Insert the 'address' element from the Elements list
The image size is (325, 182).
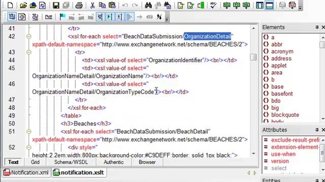point(281,59)
